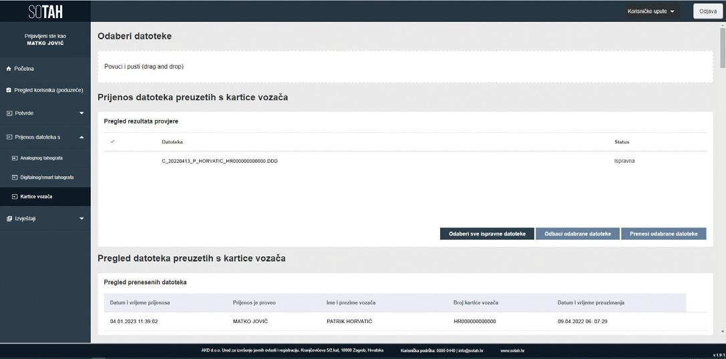Click the icon beside Pregled korisnika (poduzeće)
This screenshot has height=359, width=726.
pyautogui.click(x=8, y=90)
